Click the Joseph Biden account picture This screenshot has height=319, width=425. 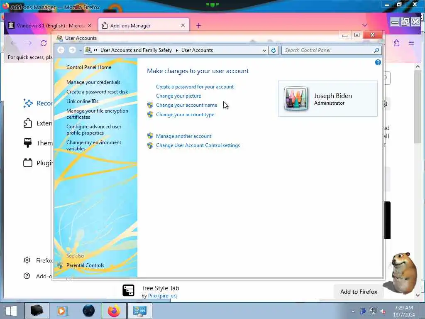(x=296, y=98)
